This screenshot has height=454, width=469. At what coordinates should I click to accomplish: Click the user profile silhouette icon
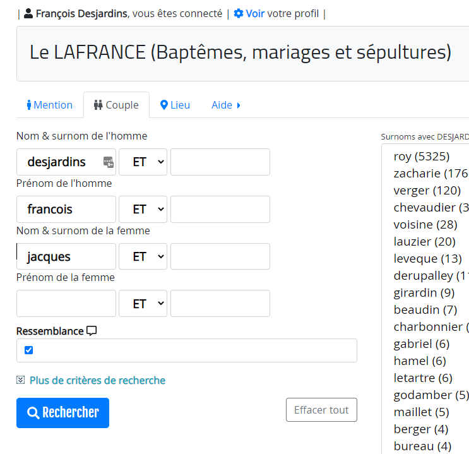[28, 13]
